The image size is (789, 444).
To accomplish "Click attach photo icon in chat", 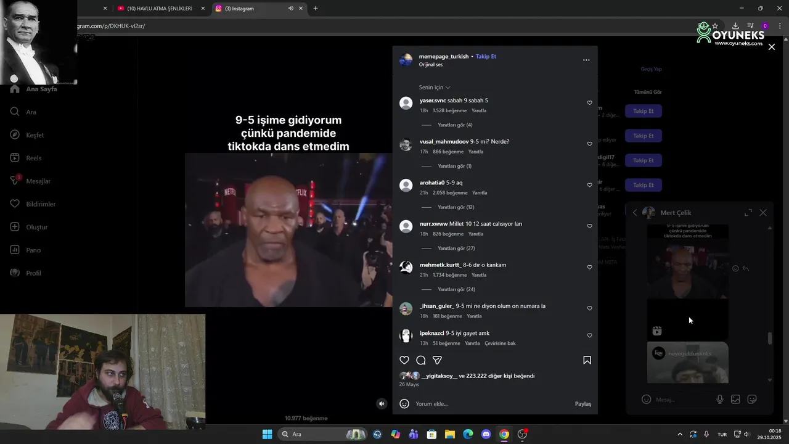I will click(x=735, y=400).
